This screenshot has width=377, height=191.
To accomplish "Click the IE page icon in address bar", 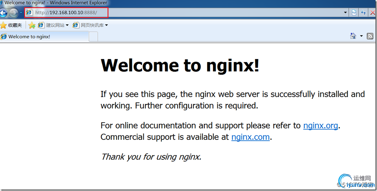I will click(29, 12).
